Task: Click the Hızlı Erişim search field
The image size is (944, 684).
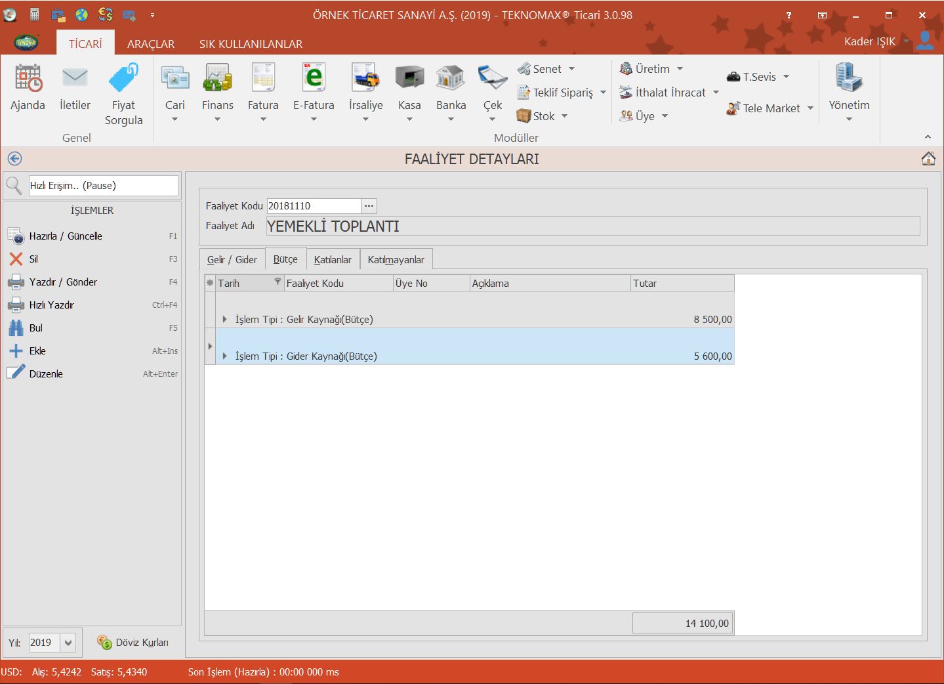Action: click(x=102, y=186)
